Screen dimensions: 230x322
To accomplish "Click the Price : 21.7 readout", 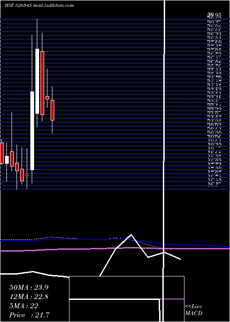I will tap(29, 315).
